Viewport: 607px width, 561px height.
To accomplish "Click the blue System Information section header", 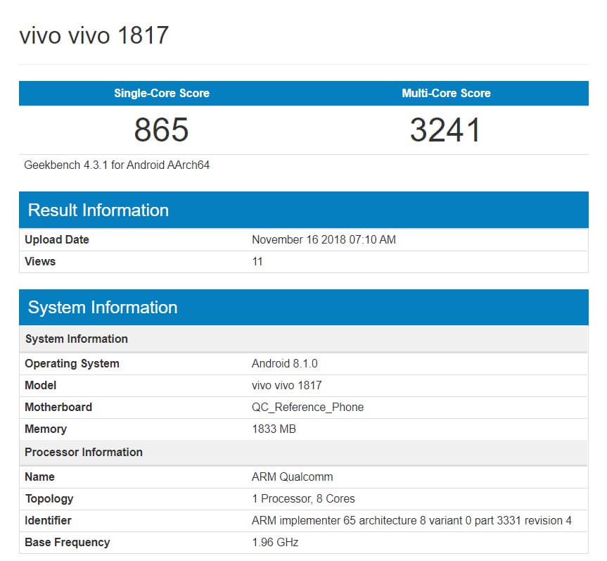I will (304, 307).
